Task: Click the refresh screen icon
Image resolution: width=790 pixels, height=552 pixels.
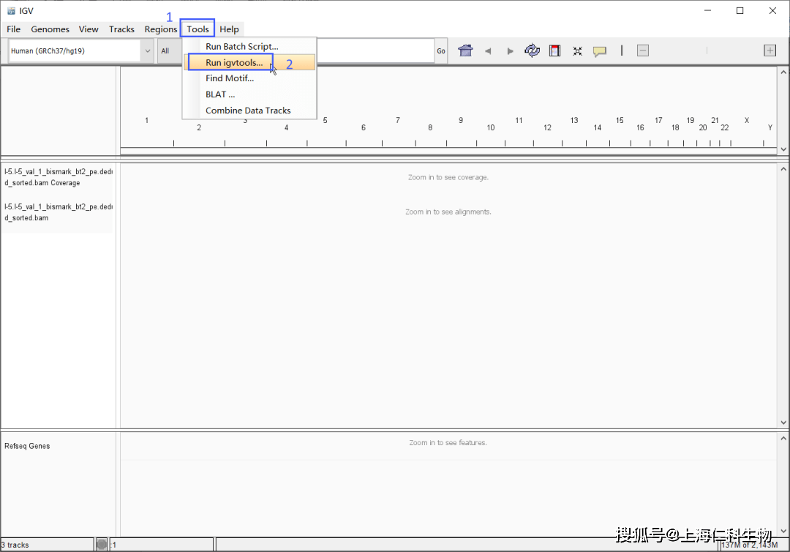Action: tap(532, 51)
